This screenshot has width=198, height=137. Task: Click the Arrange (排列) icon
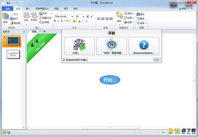(x=119, y=15)
